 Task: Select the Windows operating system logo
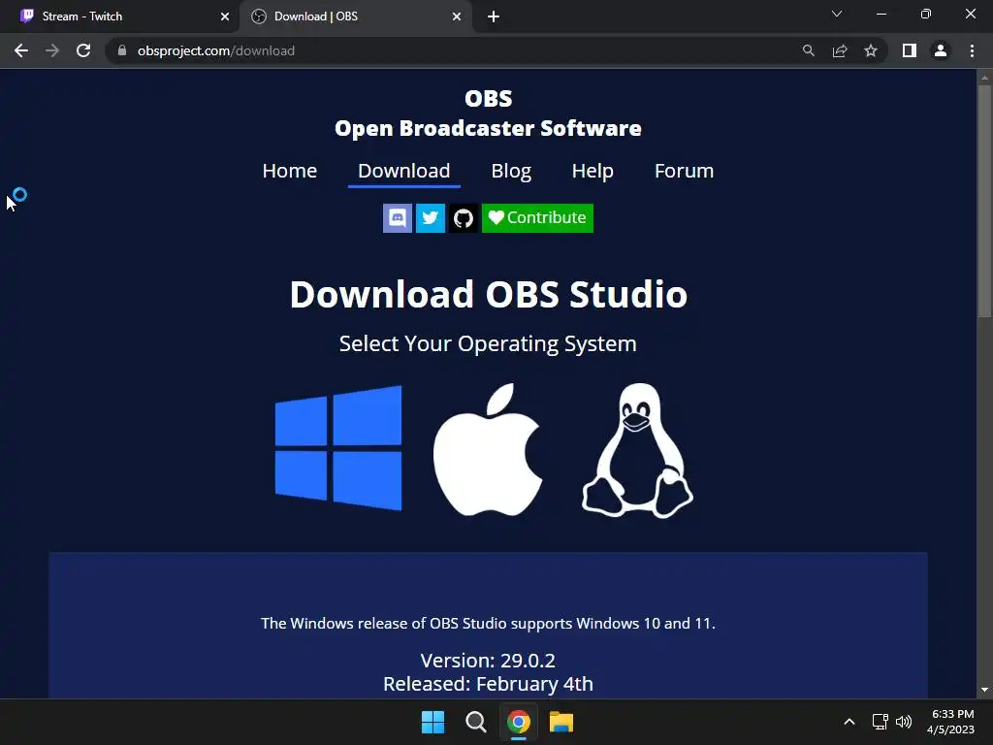(338, 448)
